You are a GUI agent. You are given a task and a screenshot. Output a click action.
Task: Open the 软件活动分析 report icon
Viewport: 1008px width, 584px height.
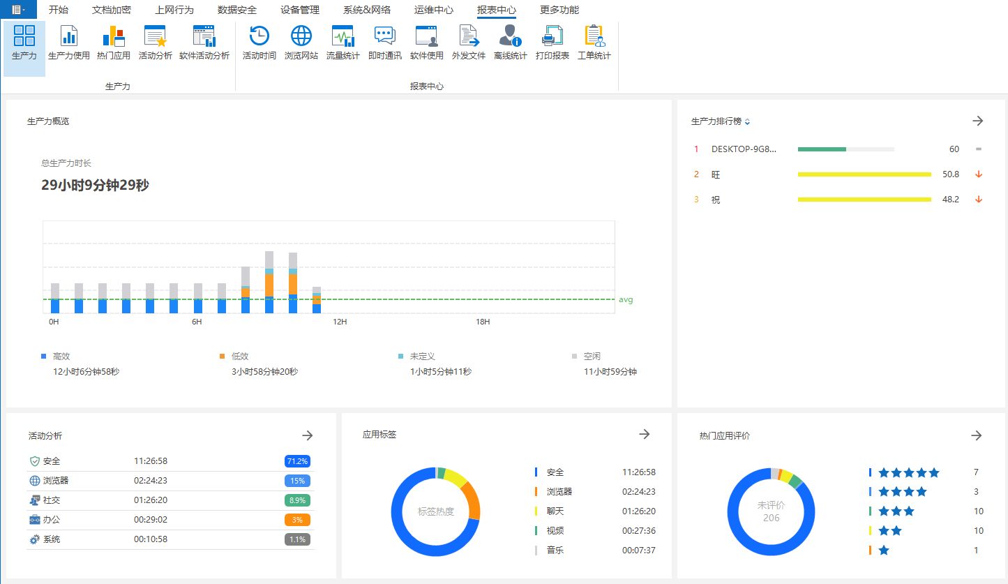click(204, 43)
